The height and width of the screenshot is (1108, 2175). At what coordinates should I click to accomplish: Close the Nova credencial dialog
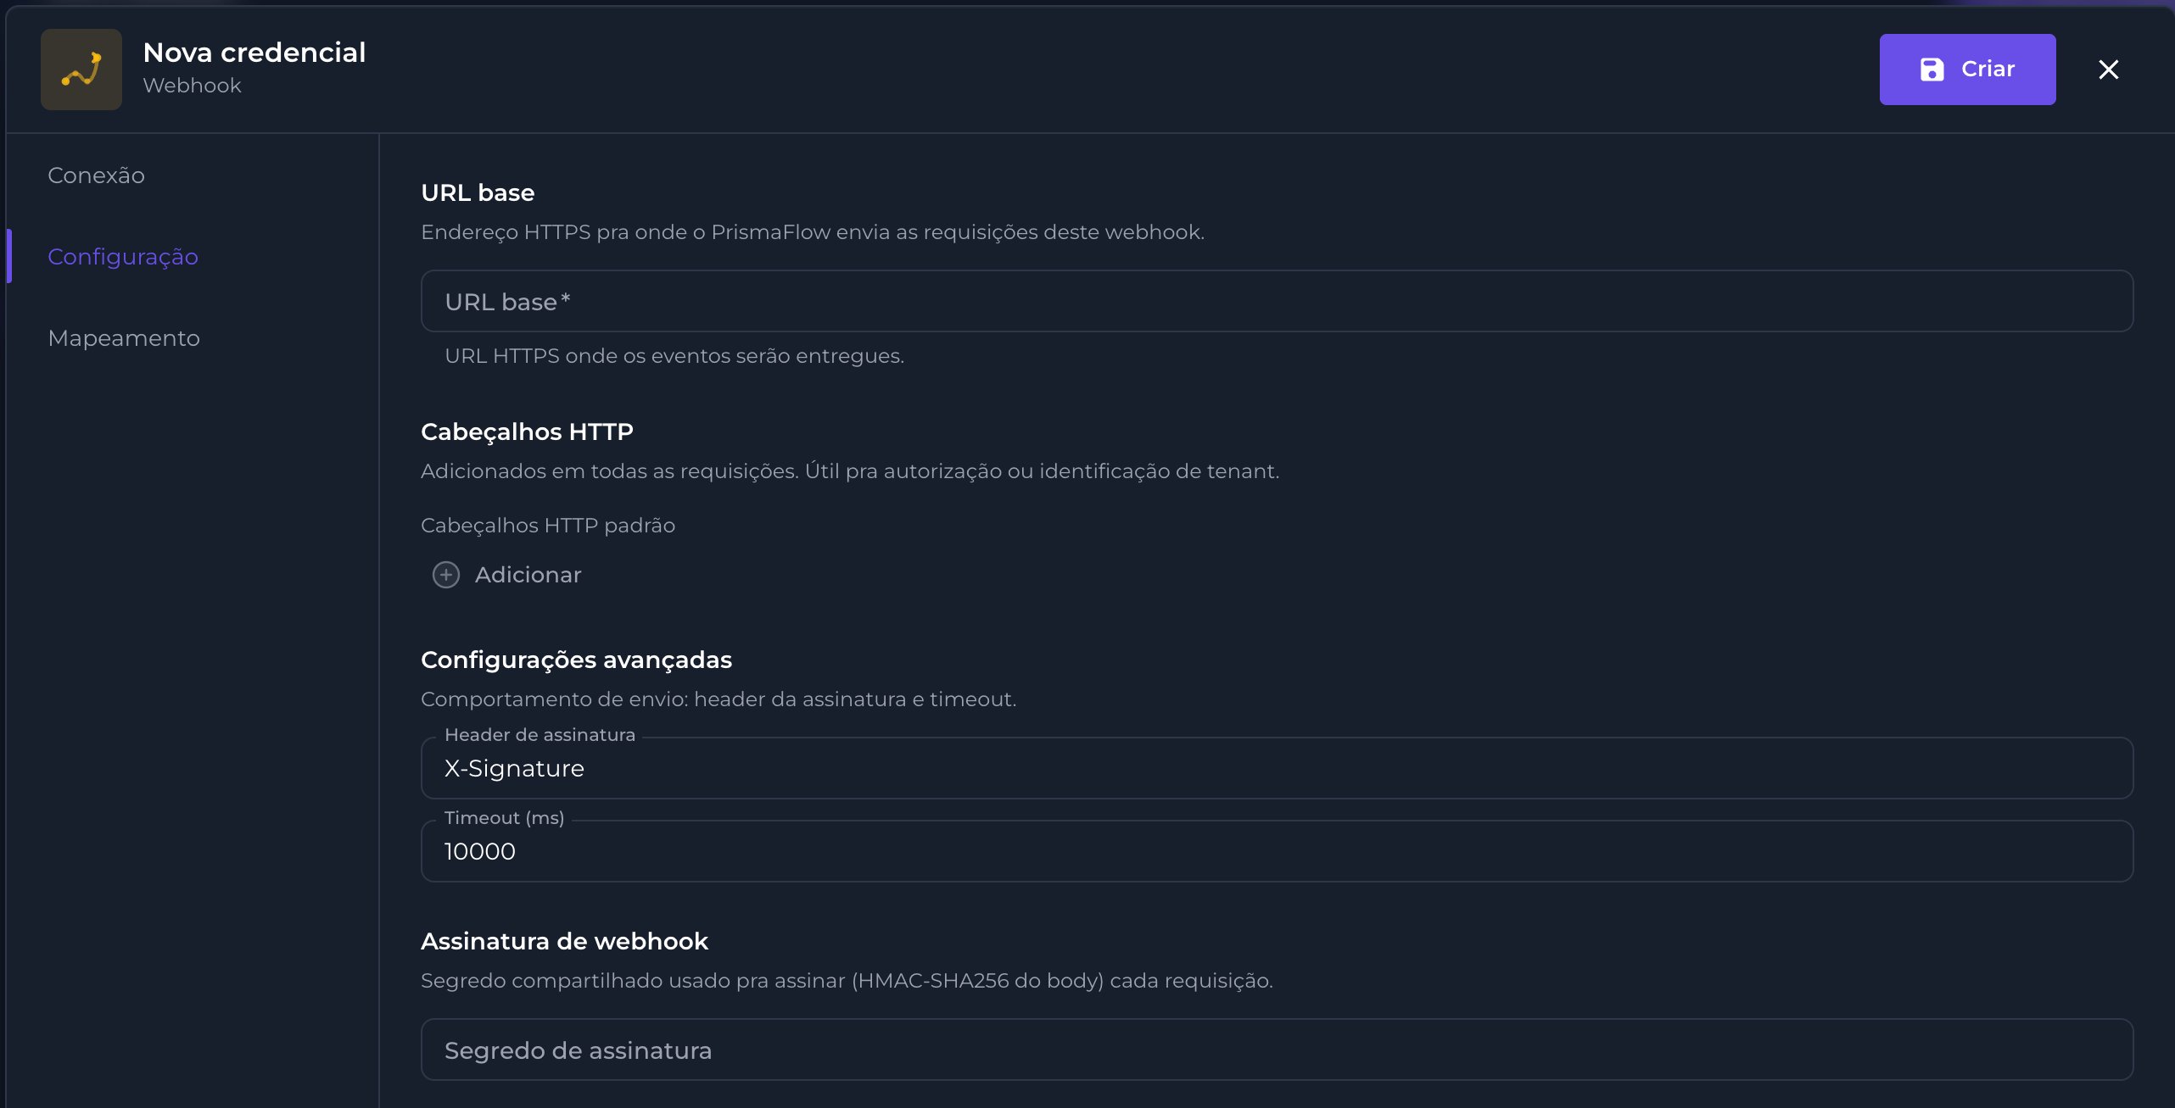coord(2108,70)
